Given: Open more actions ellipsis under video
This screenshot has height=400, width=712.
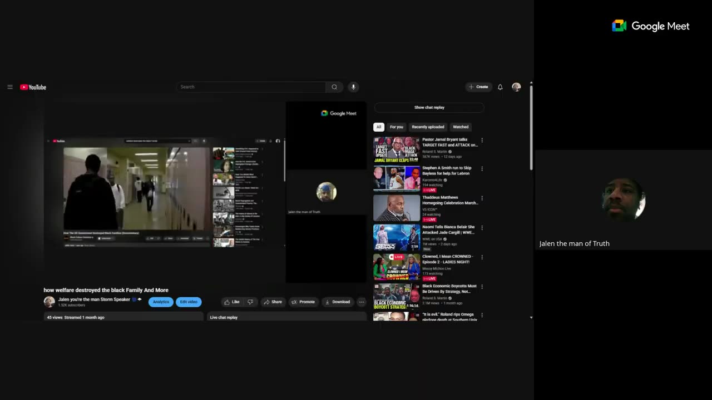Looking at the screenshot, I should [362, 302].
